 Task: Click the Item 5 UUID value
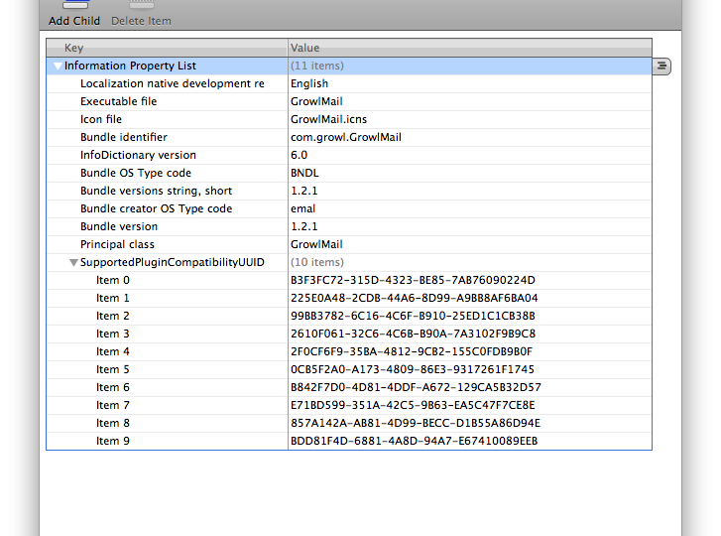(413, 369)
